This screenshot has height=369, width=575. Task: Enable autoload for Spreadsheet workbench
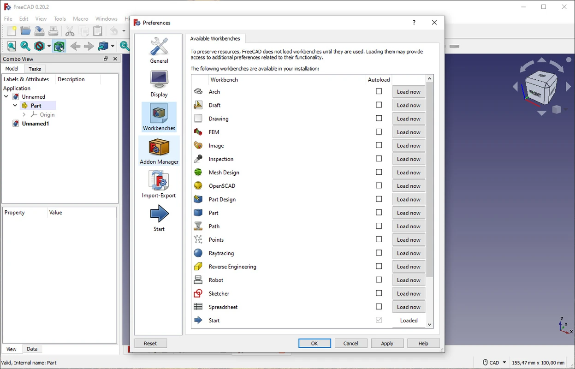379,306
